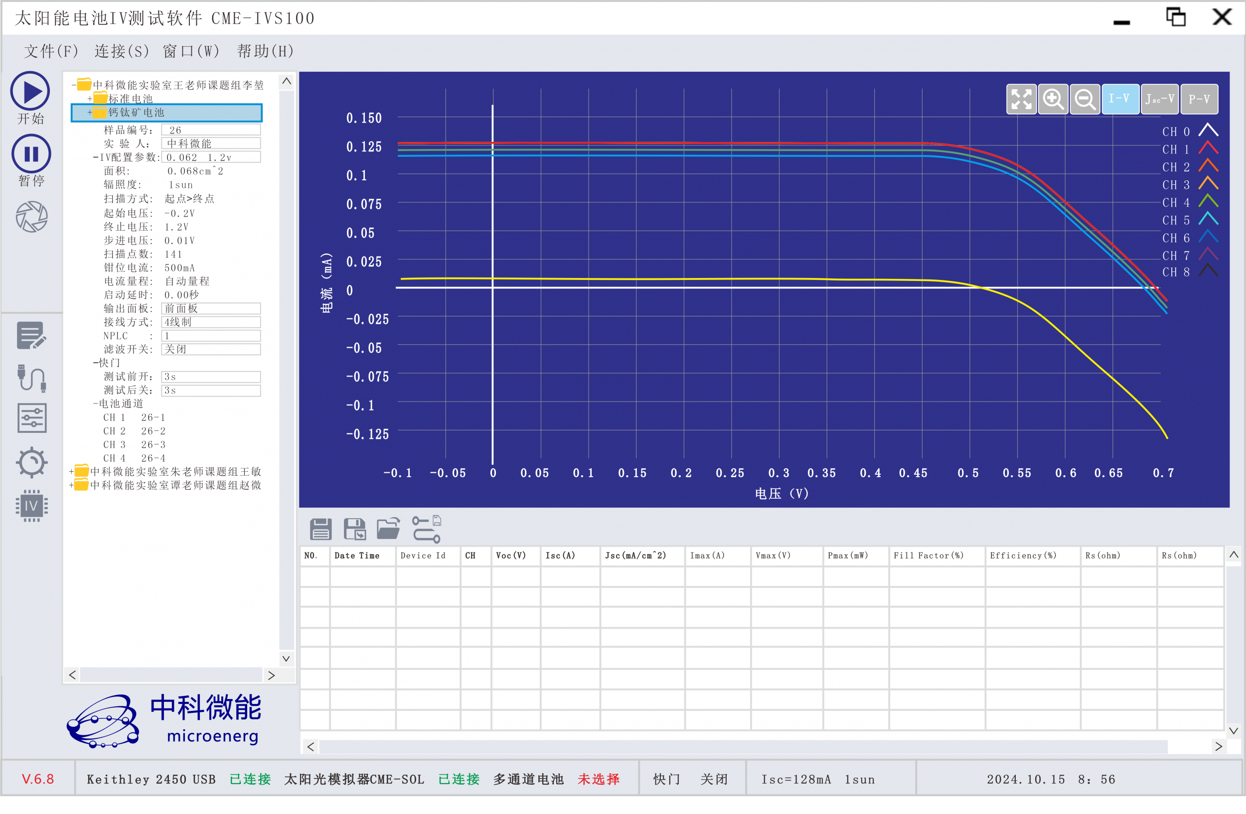Click the IV chip icon
The image size is (1246, 814).
coord(31,505)
